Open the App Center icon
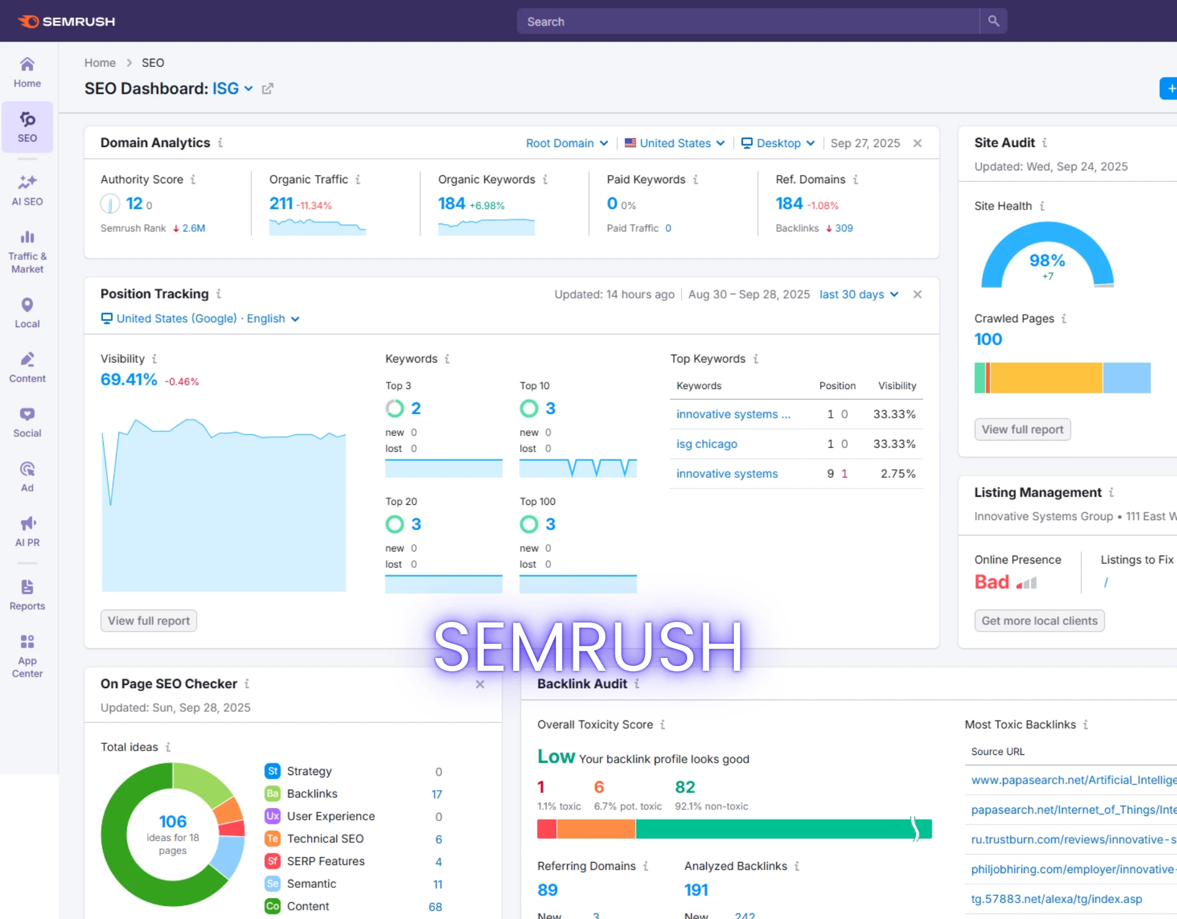Image resolution: width=1177 pixels, height=919 pixels. pos(27,653)
